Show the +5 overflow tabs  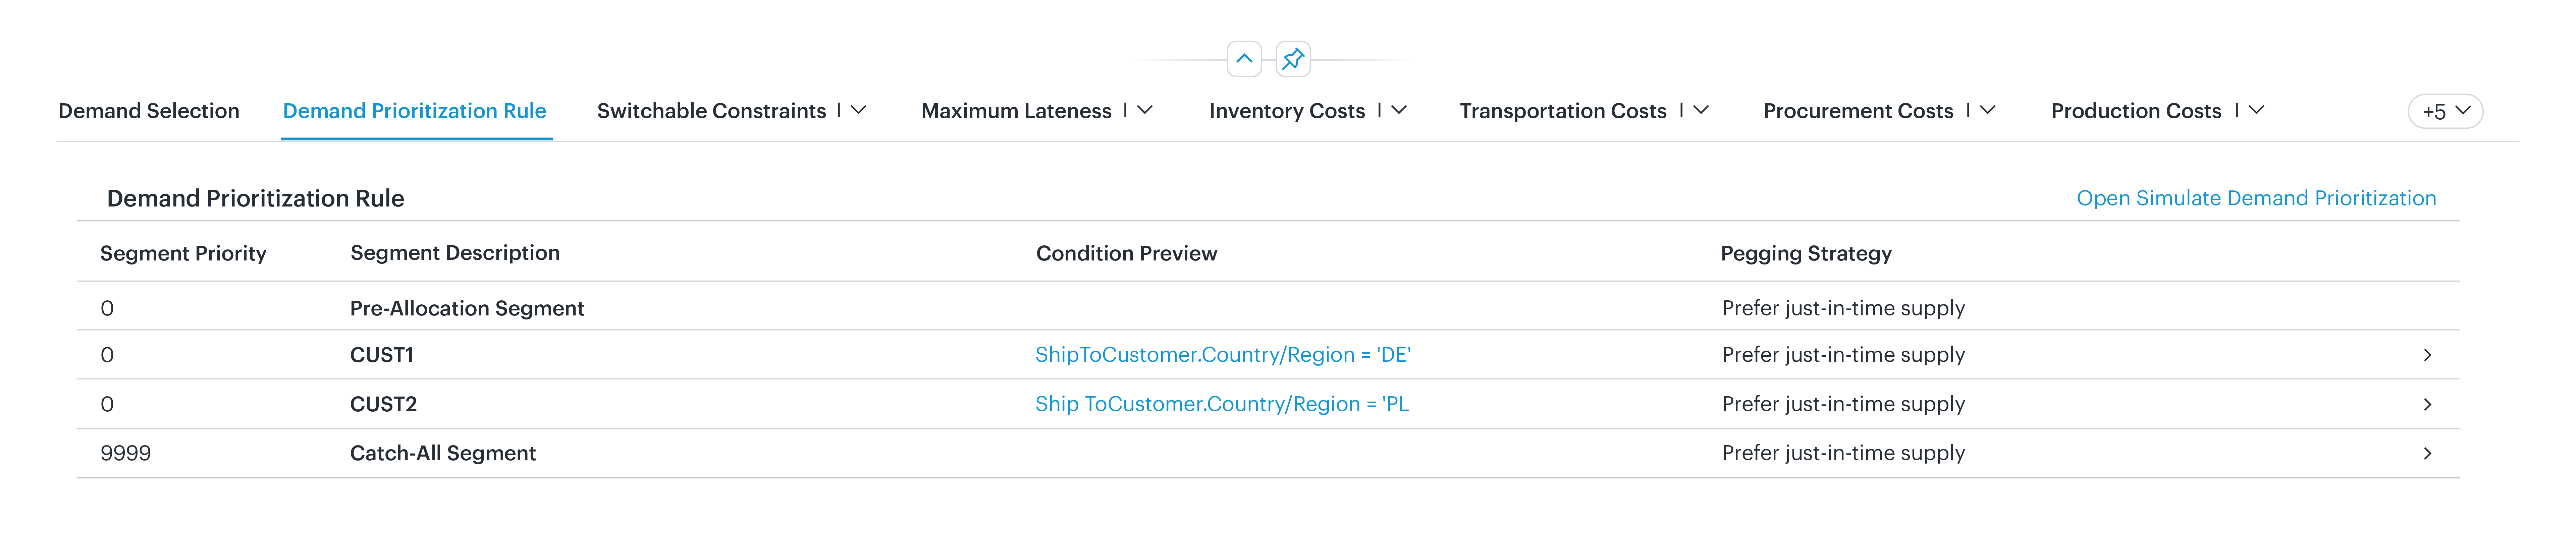pos(2445,111)
